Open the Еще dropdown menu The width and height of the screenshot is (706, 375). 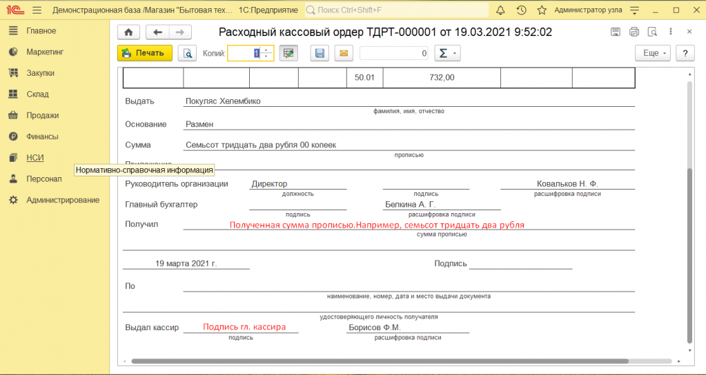[x=652, y=53]
